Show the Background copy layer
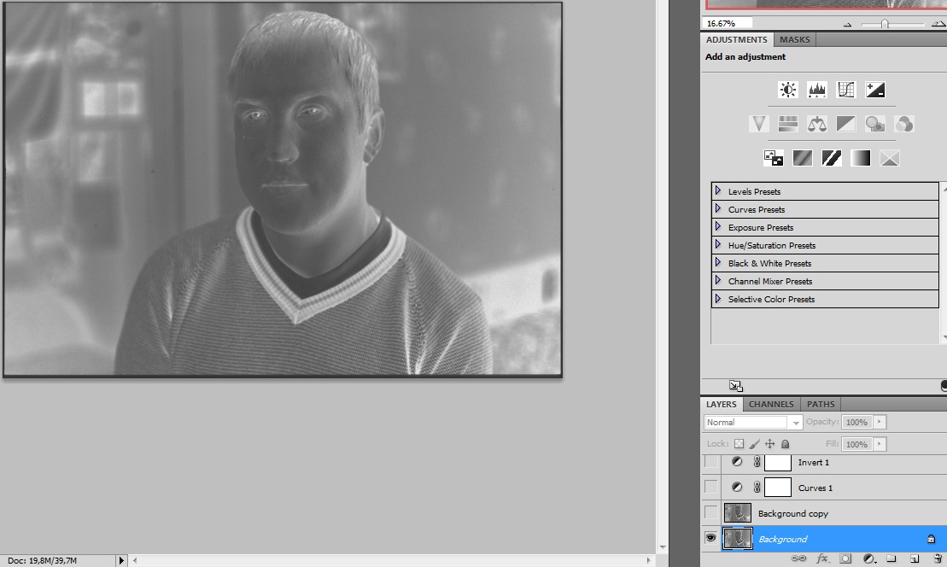947x567 pixels. click(710, 513)
